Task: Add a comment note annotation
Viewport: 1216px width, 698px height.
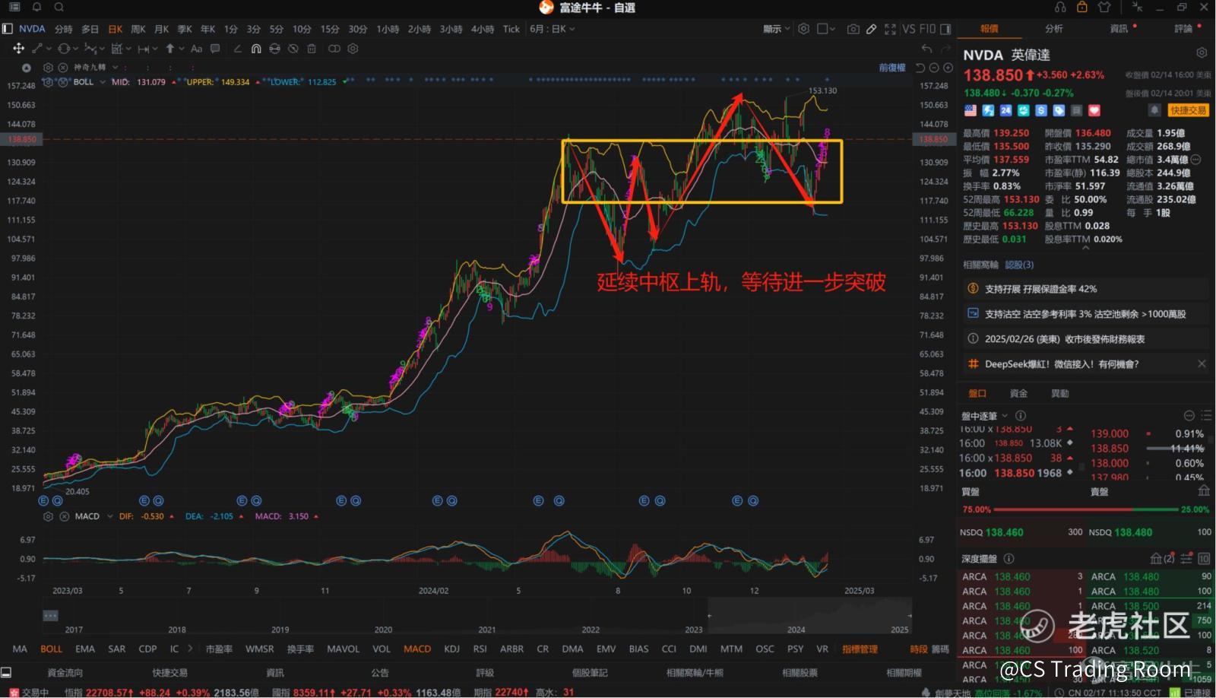Action: coord(215,49)
